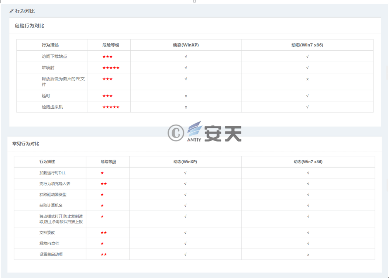The width and height of the screenshot is (389, 278).
Task: Click 动态(Win7 x86) header in 常见行为对比 table
Action: pyautogui.click(x=308, y=161)
